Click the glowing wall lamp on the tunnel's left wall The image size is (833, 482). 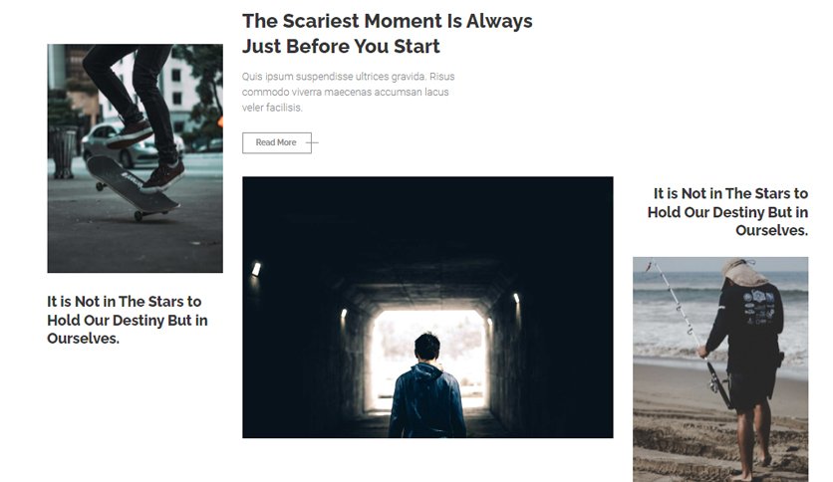click(256, 269)
